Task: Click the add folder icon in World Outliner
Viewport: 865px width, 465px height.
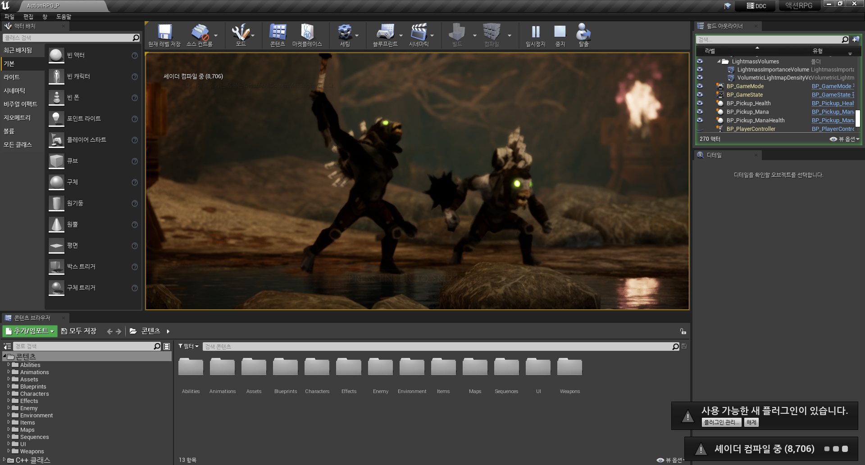Action: pyautogui.click(x=856, y=40)
